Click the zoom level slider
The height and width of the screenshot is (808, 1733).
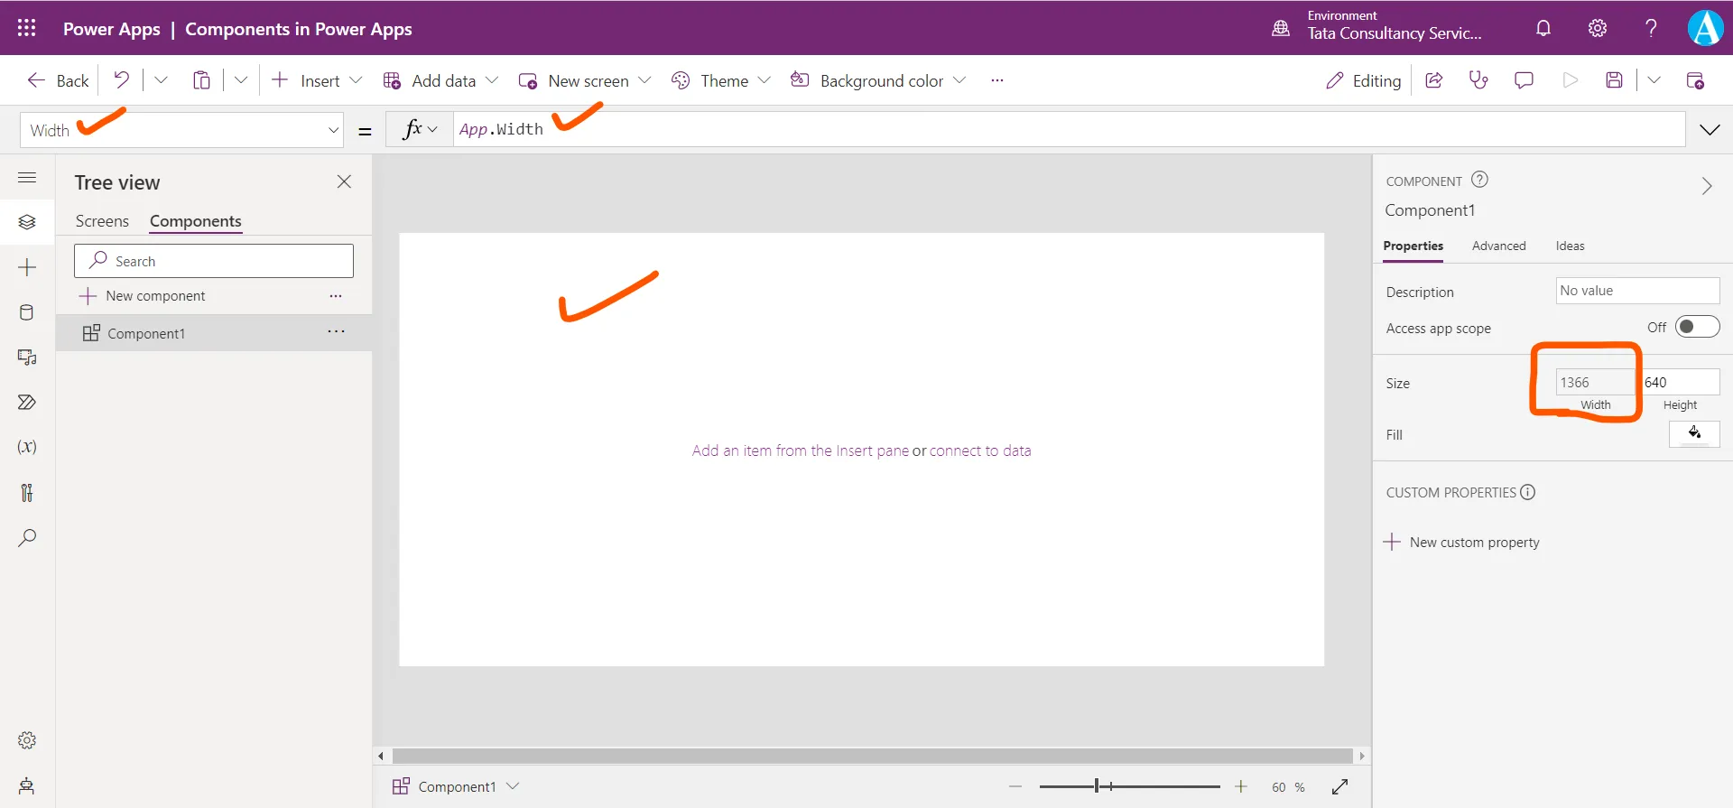(1128, 786)
